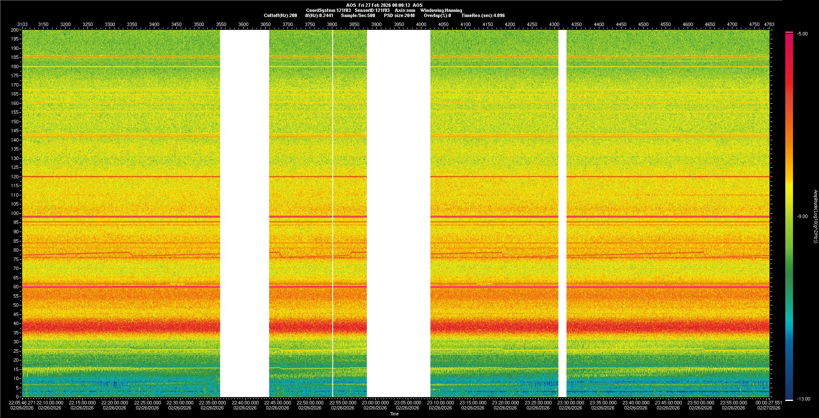The height and width of the screenshot is (418, 819).
Task: Click the 4783 tick label on the top axis
Action: [x=769, y=24]
